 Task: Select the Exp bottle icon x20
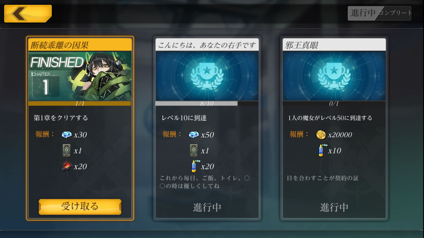pos(194,166)
